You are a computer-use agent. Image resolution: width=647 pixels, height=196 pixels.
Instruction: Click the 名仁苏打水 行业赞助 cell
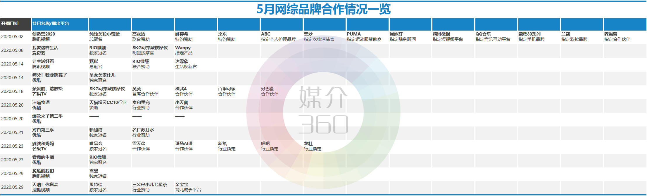pyautogui.click(x=153, y=133)
